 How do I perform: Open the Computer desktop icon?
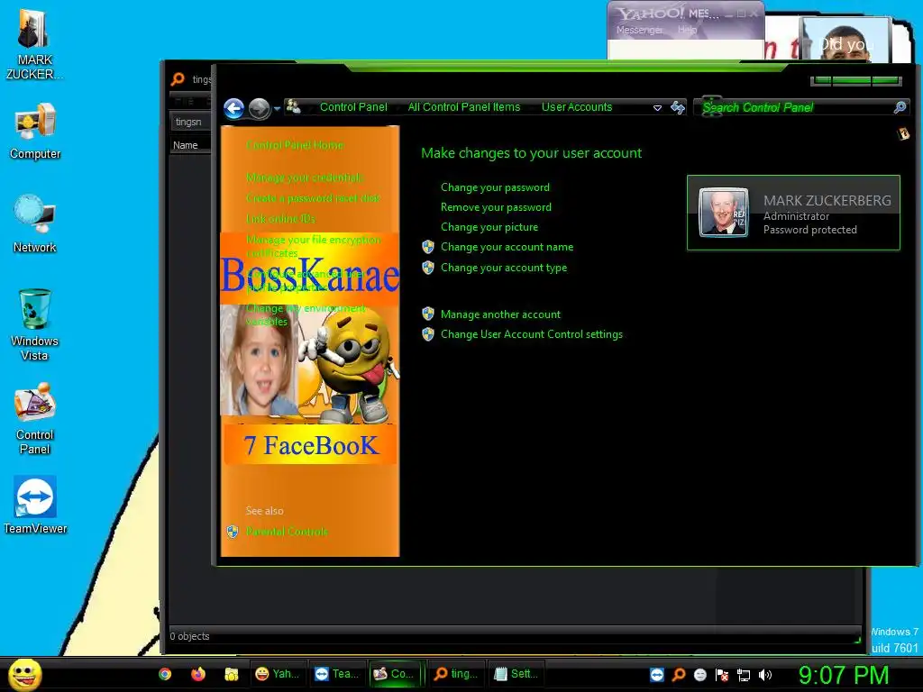pos(35,132)
